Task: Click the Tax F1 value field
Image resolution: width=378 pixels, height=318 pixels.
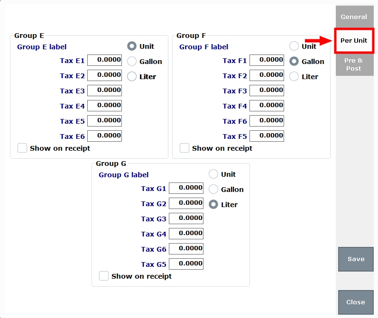Action: click(267, 60)
